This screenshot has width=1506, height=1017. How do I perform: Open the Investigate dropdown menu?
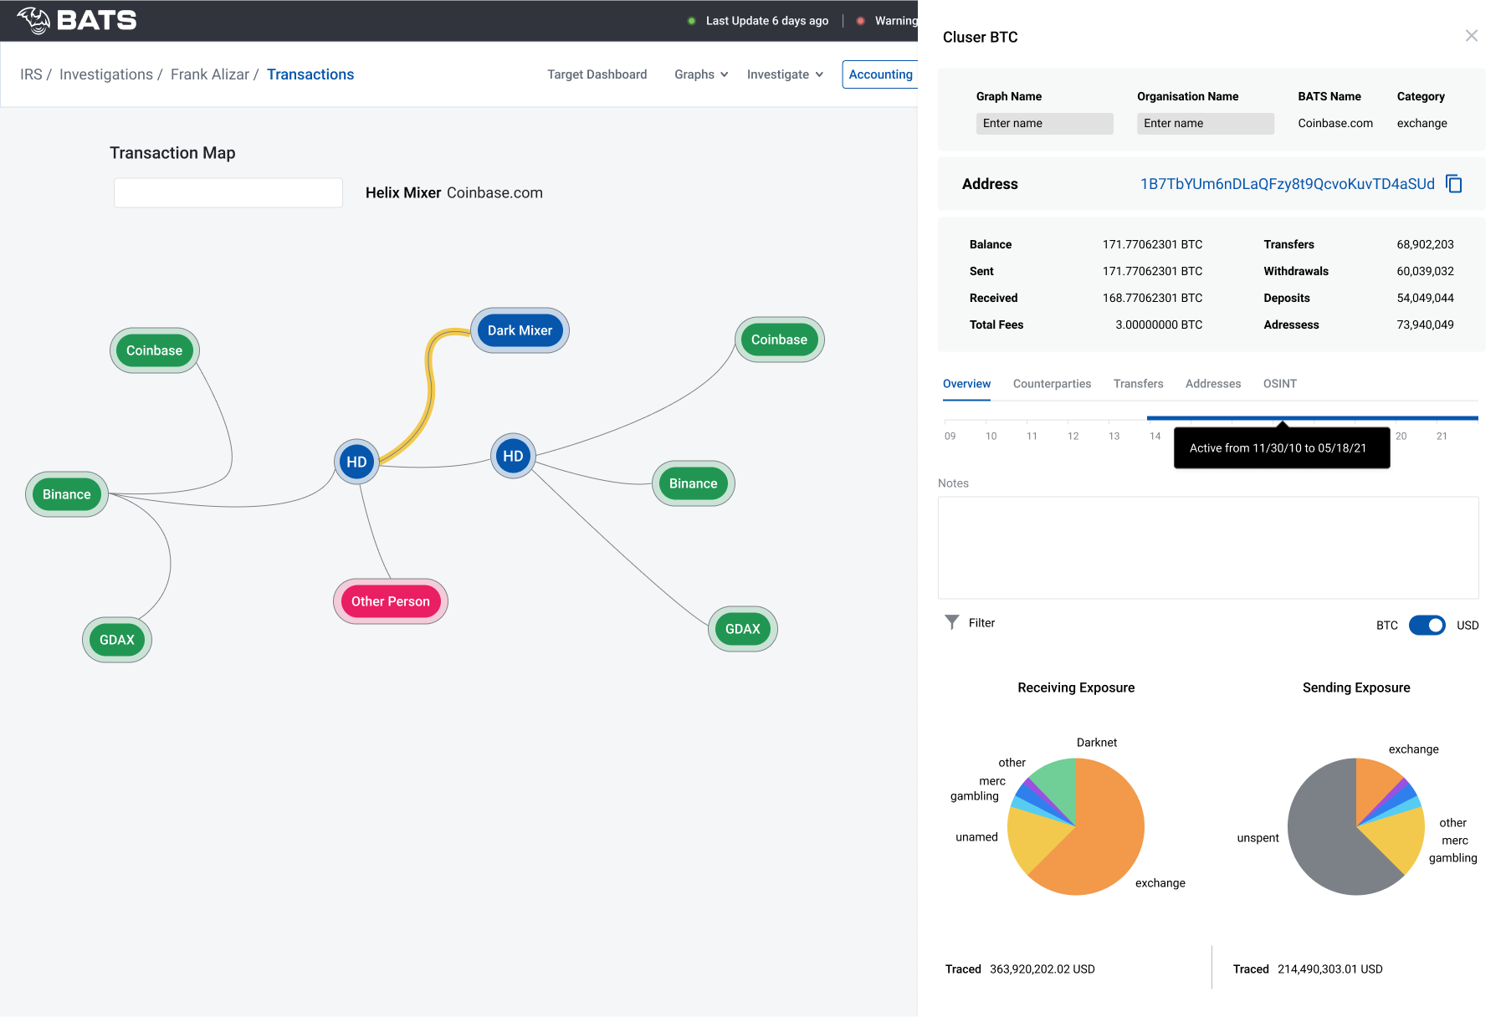[x=785, y=74]
